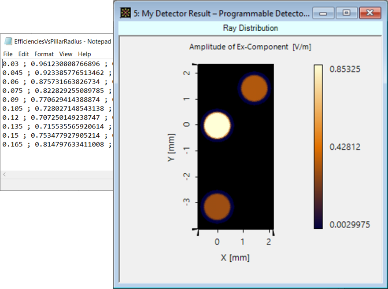
Task: Click the bottom orange spot in plot
Action: (x=217, y=207)
